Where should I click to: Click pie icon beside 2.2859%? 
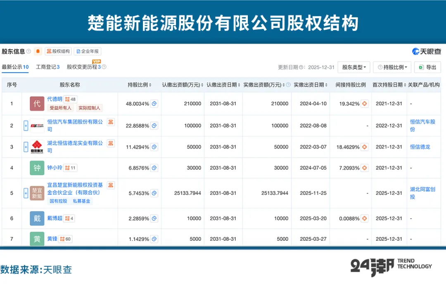click(154, 218)
